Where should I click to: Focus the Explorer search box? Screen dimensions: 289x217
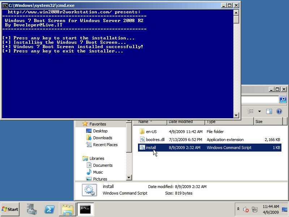(x=260, y=99)
